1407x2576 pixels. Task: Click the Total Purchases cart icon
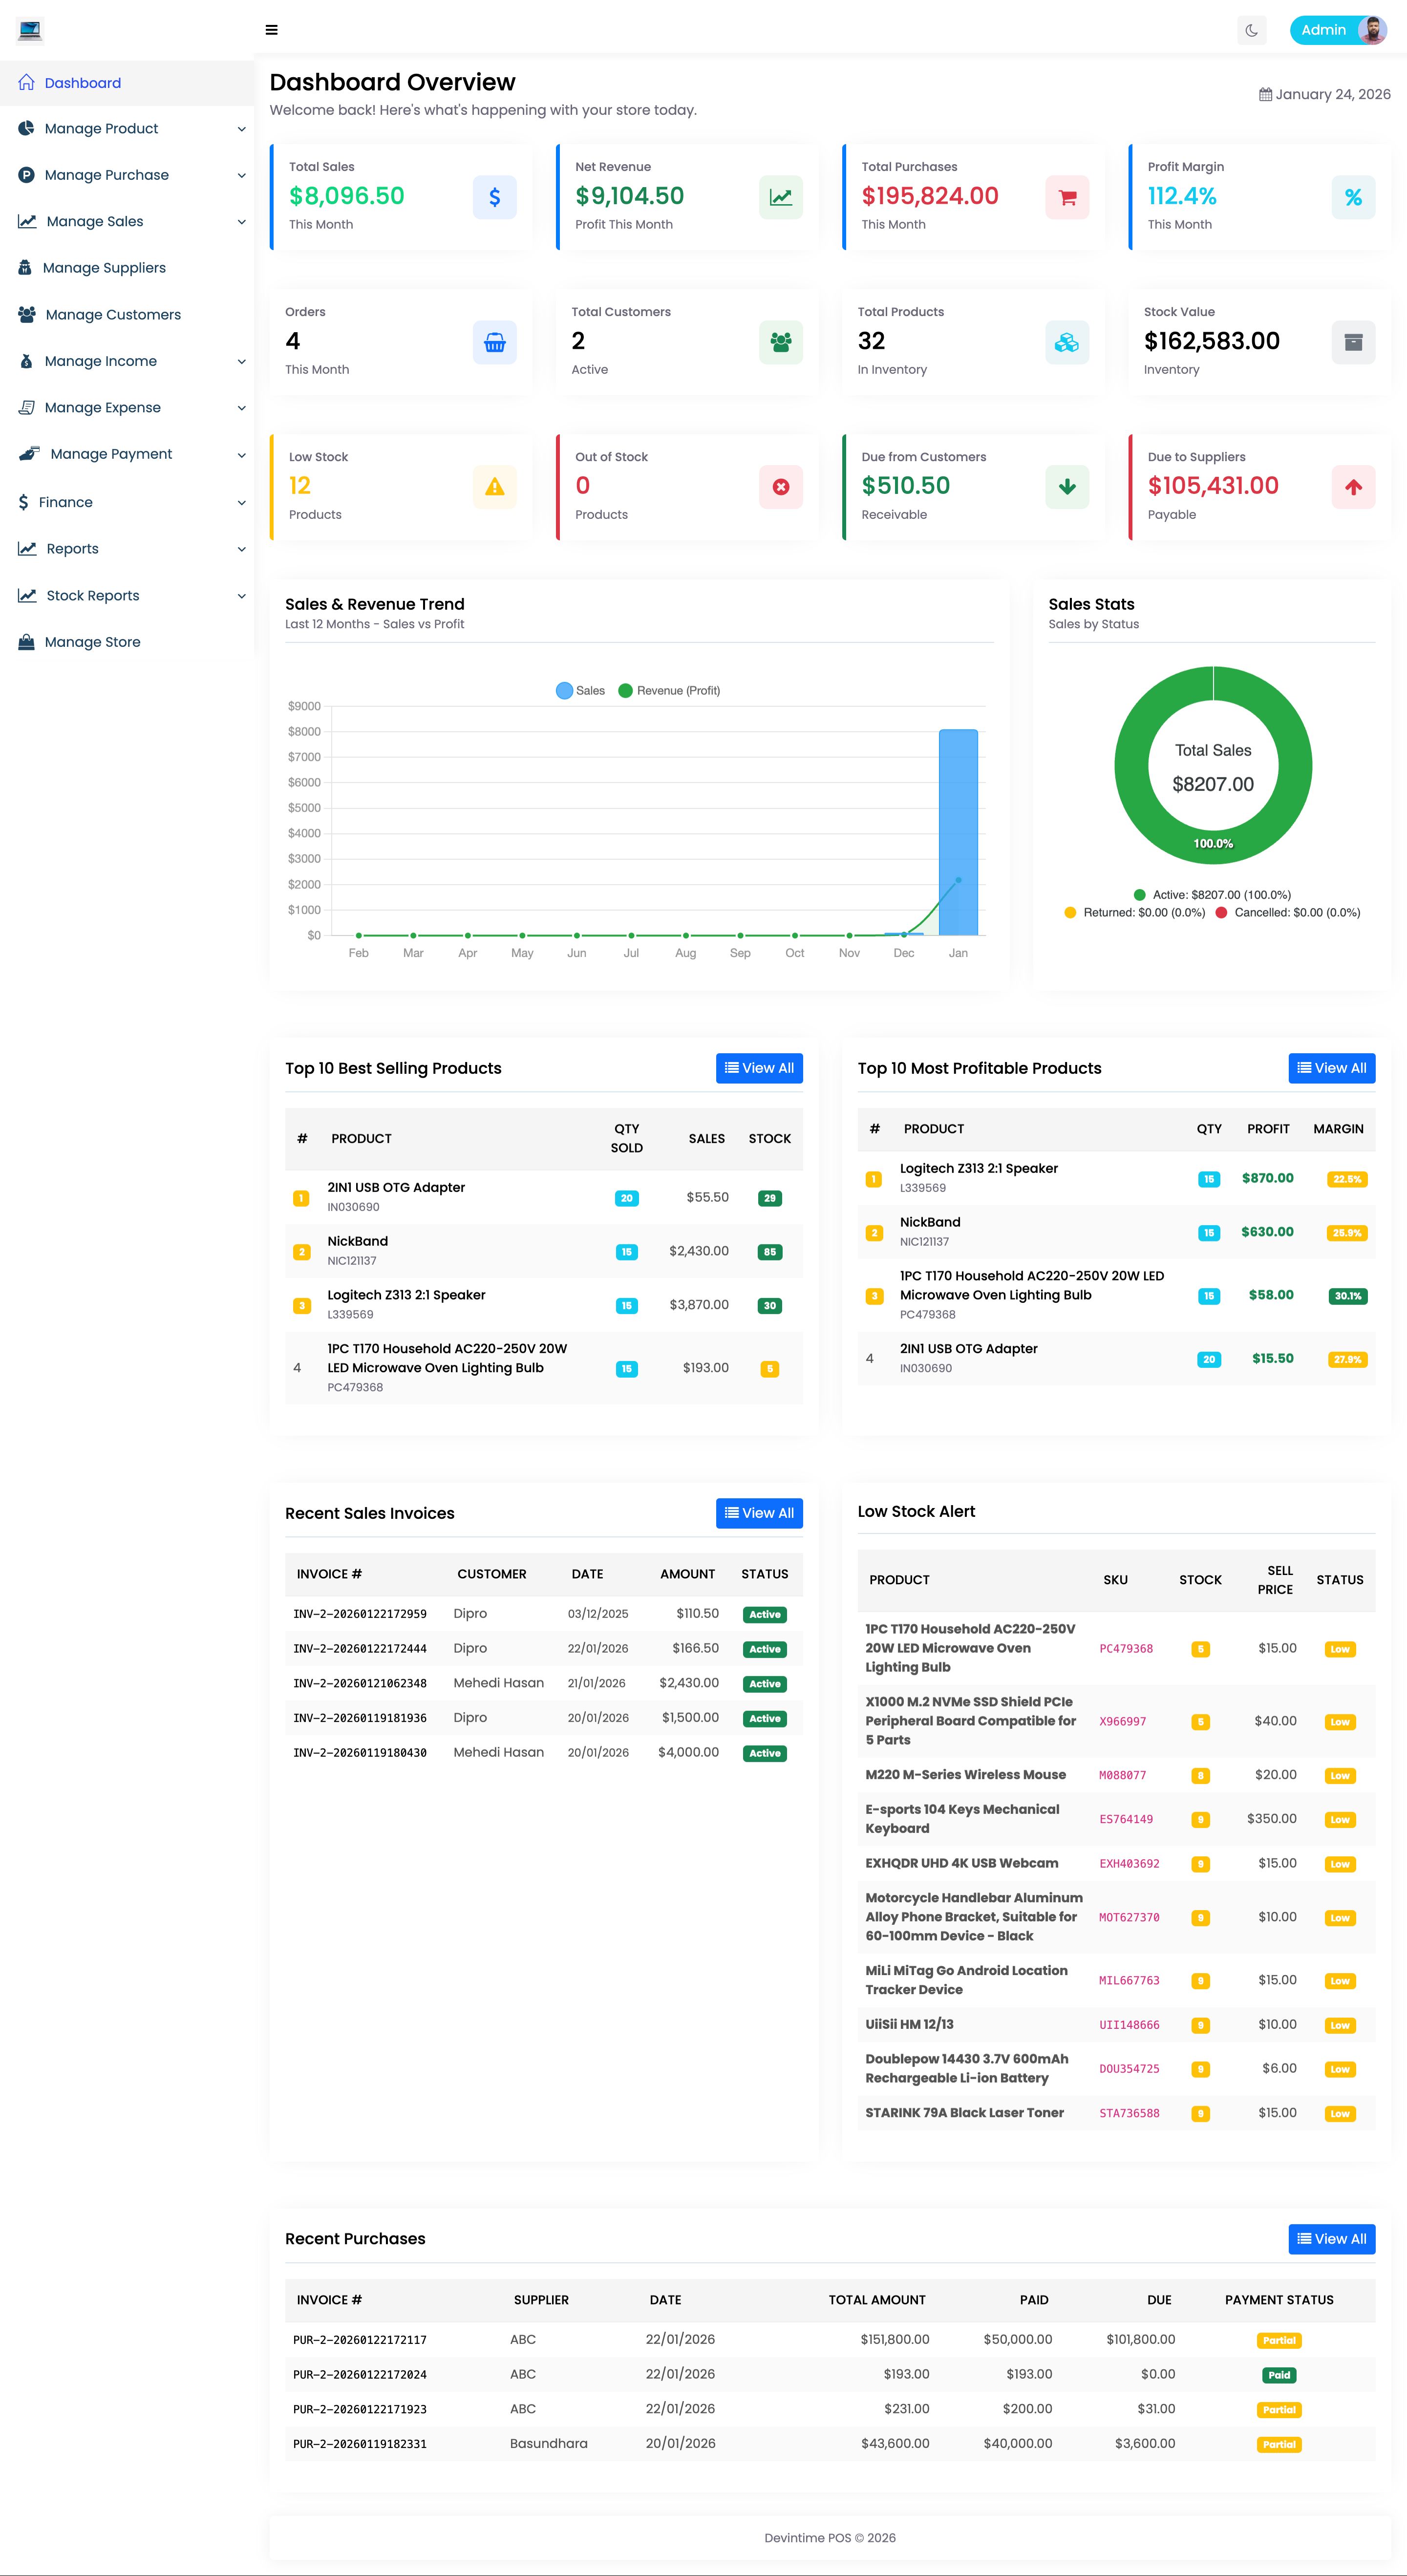tap(1067, 197)
